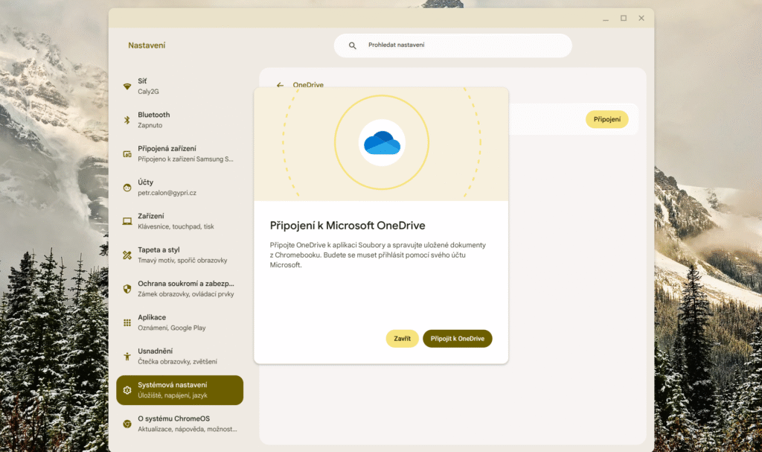
Task: Click the magnifier icon in search bar
Action: 353,45
